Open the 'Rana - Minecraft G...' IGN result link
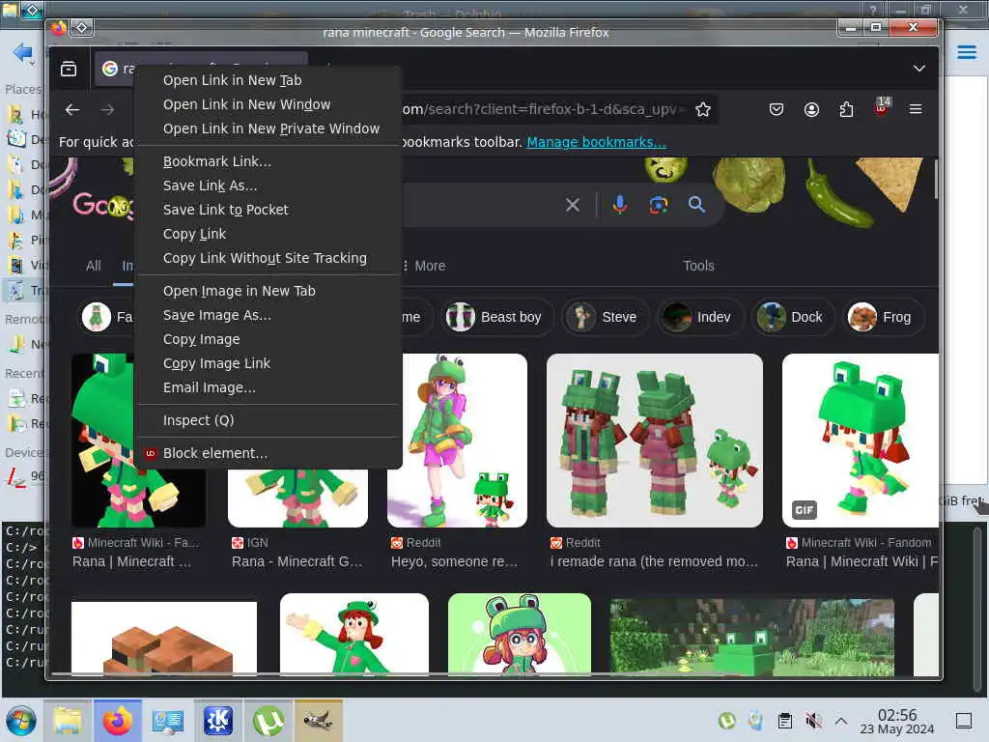 pos(297,561)
